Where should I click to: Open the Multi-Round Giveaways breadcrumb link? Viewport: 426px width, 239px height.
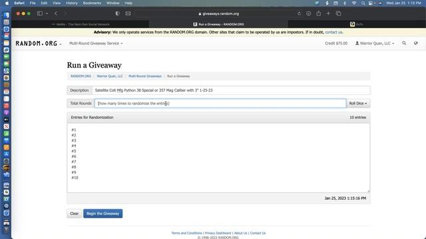point(145,76)
